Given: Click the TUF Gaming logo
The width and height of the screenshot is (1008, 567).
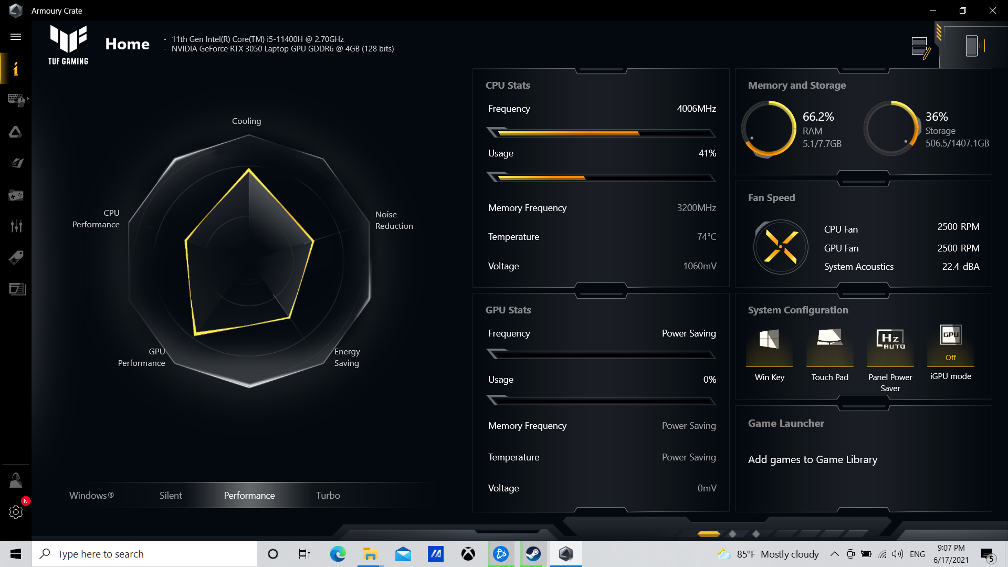Looking at the screenshot, I should pyautogui.click(x=68, y=45).
